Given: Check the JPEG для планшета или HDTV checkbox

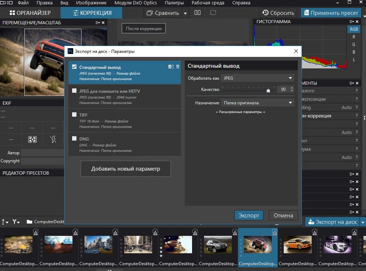Looking at the screenshot, I should tap(74, 91).
